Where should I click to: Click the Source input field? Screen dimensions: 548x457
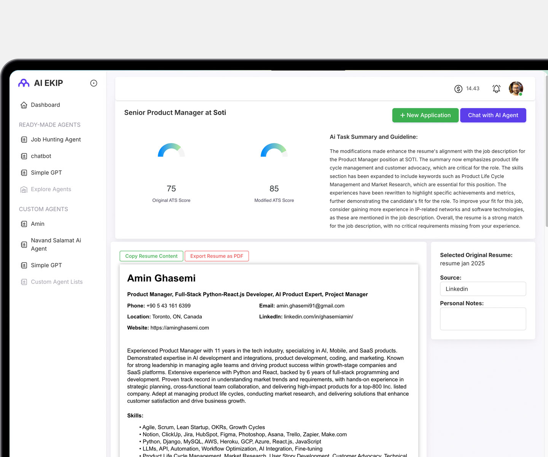click(483, 289)
